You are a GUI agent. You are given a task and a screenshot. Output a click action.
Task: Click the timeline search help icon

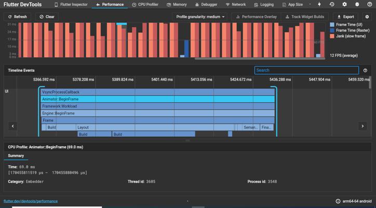tap(365, 70)
